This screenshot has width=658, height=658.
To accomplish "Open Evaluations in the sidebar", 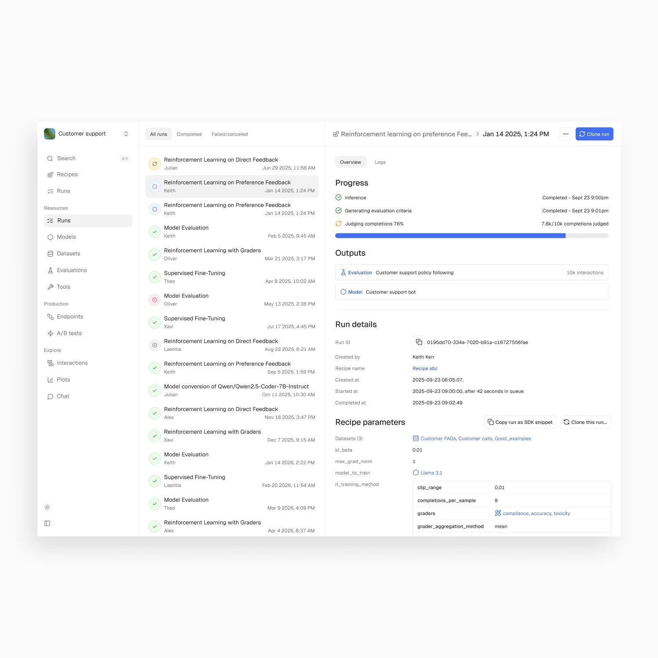I will pyautogui.click(x=88, y=270).
